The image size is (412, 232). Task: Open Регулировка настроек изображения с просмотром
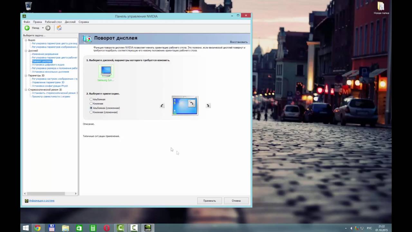(x=55, y=79)
